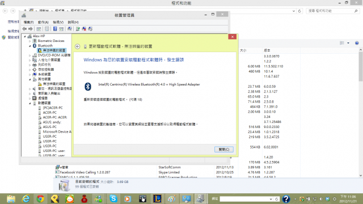Click search box in Programs and Features

(x=332, y=11)
